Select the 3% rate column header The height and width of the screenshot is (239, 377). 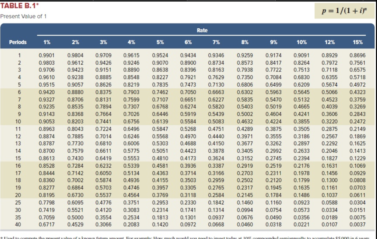[103, 42]
